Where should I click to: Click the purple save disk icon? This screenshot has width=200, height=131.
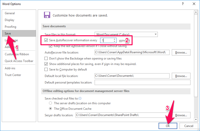pyautogui.click(x=47, y=15)
